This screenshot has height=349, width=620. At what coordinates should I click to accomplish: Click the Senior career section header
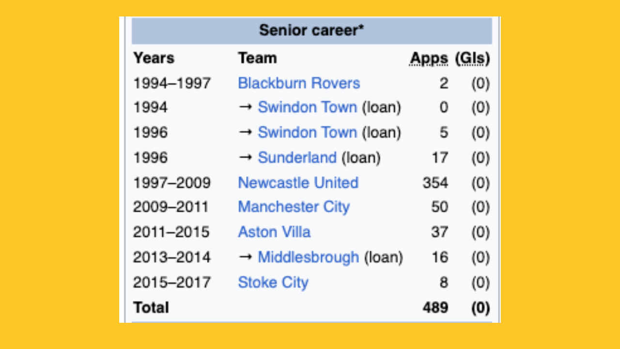click(311, 31)
